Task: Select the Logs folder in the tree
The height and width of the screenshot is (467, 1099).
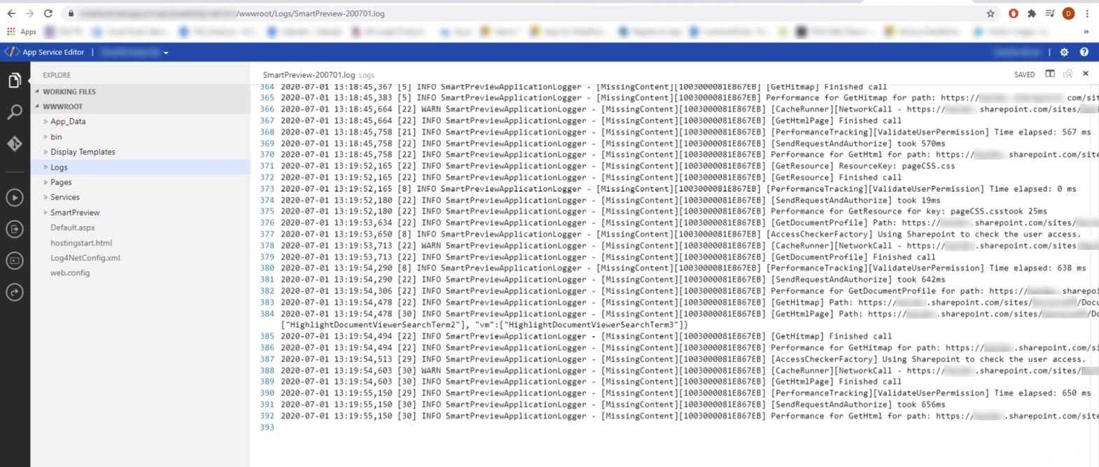Action: point(59,167)
